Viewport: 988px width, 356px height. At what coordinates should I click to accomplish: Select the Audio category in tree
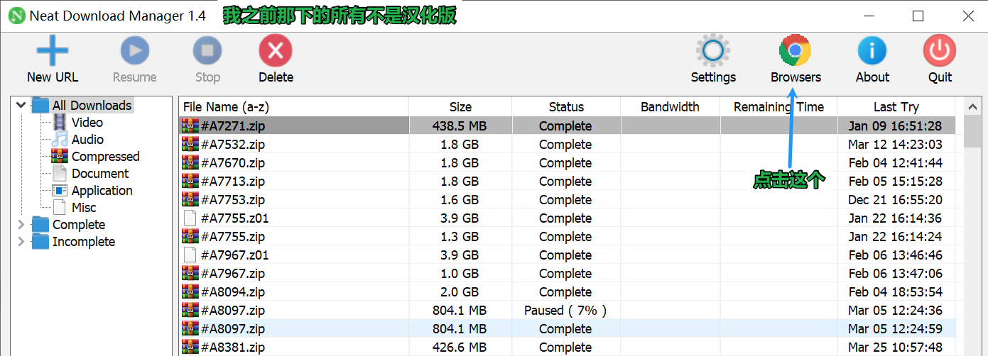point(87,140)
